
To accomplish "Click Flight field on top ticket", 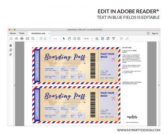I will click(x=64, y=77).
